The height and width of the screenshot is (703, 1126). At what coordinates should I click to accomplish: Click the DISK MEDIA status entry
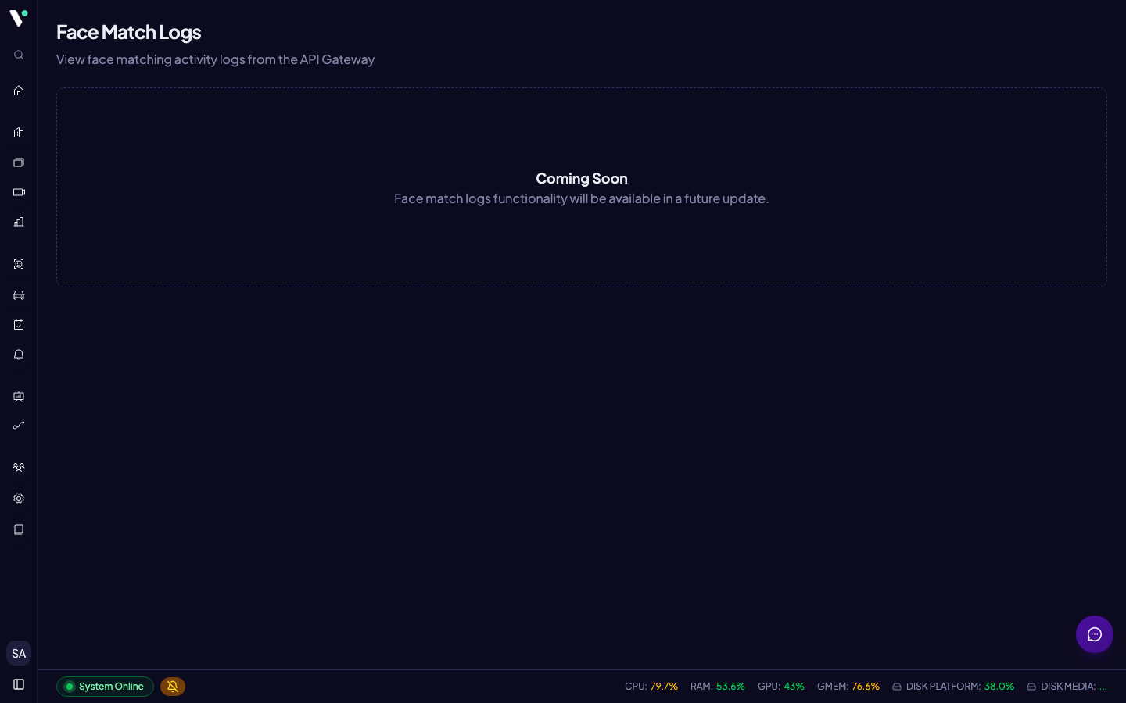(x=1067, y=687)
